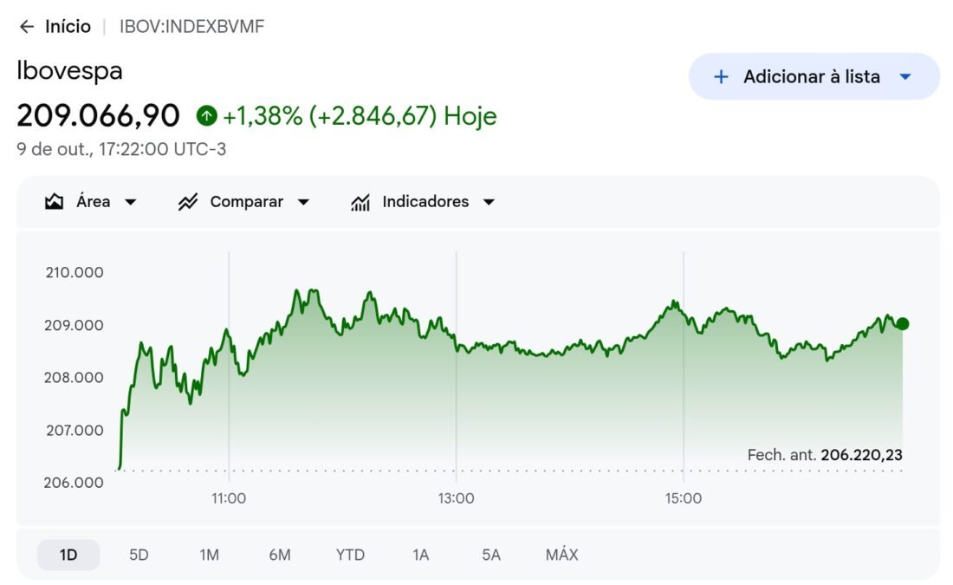The image size is (953, 585).
Task: Click the Área chart type icon
Action: point(54,202)
